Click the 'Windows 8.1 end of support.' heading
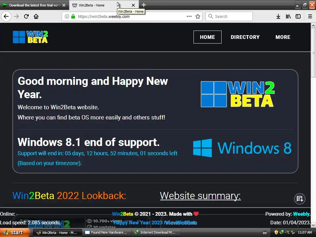This screenshot has height=237, width=316. click(x=89, y=142)
